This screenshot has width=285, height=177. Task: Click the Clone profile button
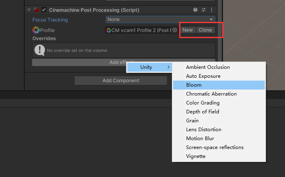click(x=206, y=30)
